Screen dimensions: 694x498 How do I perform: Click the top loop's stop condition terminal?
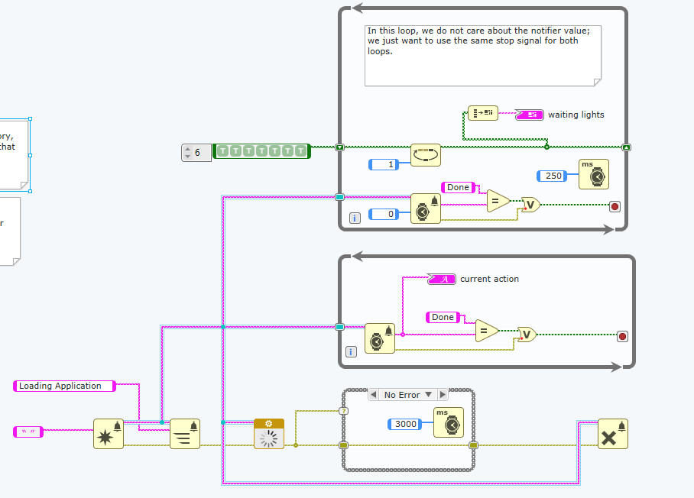615,206
